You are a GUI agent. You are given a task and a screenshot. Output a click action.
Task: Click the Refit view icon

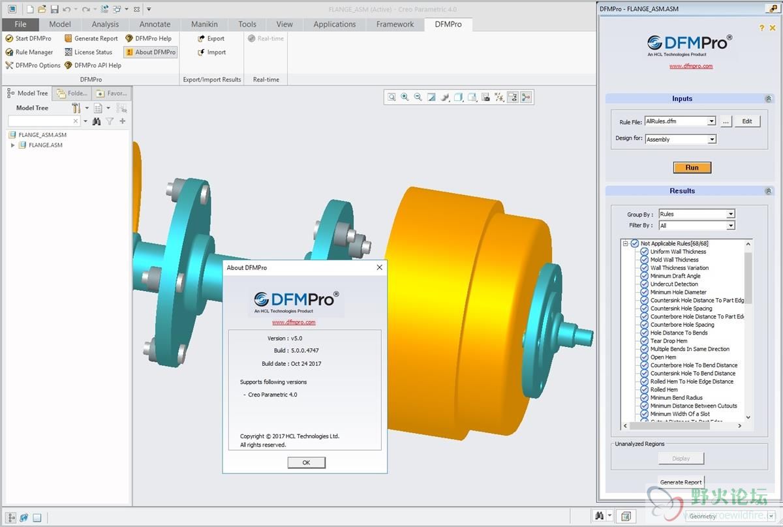coord(391,97)
